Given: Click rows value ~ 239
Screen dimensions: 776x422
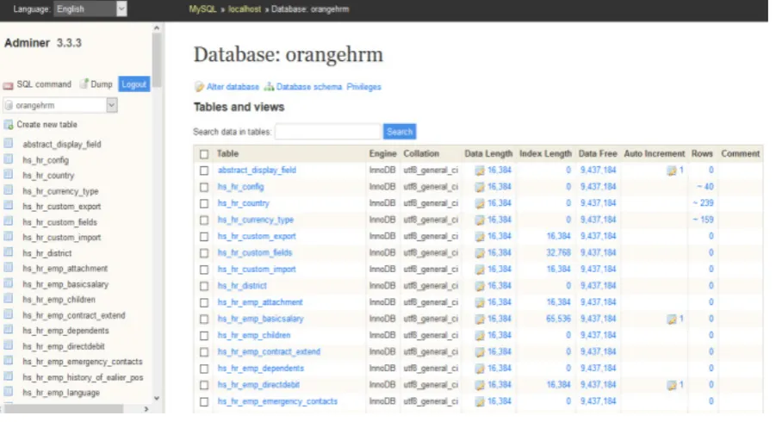Looking at the screenshot, I should [x=704, y=203].
